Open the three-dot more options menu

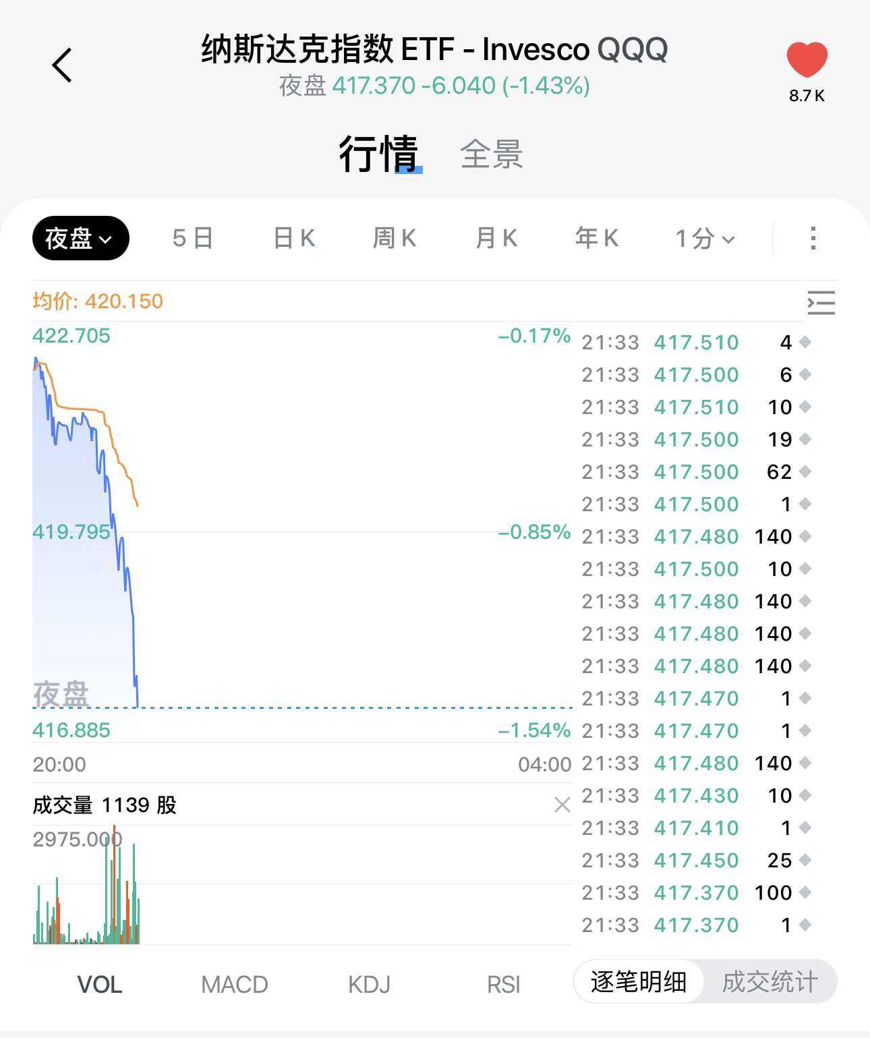point(813,238)
